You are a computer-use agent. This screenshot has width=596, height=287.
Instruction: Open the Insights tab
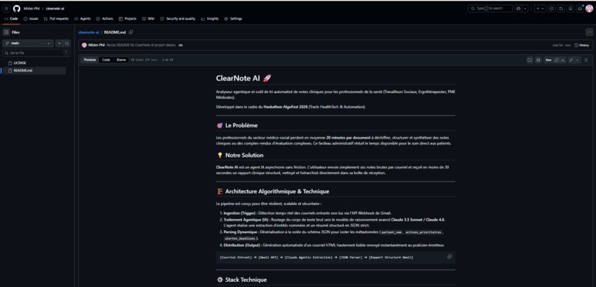(x=210, y=18)
